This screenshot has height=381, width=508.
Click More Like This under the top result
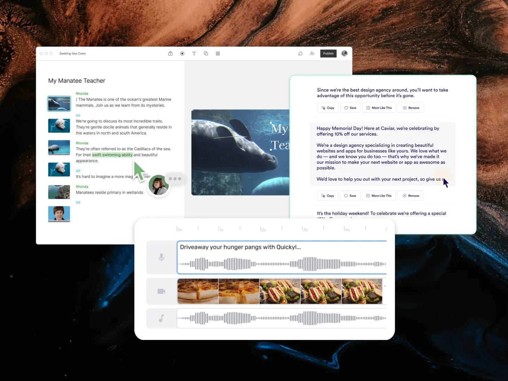point(379,108)
